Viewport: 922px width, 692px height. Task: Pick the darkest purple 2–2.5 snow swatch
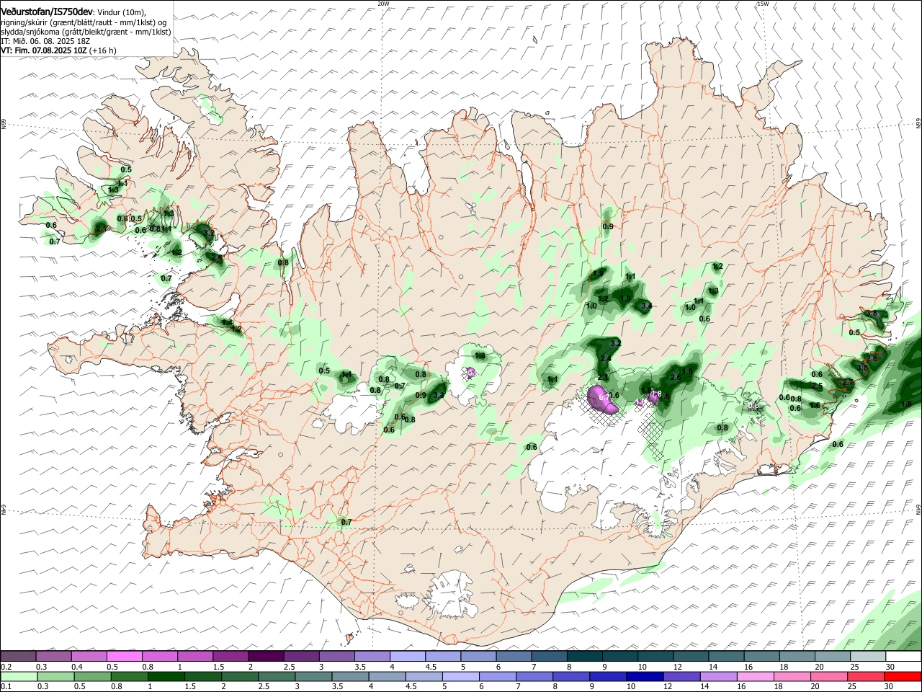[x=266, y=656]
